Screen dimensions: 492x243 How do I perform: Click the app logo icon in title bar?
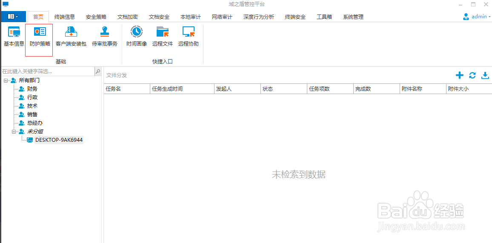pos(6,4)
